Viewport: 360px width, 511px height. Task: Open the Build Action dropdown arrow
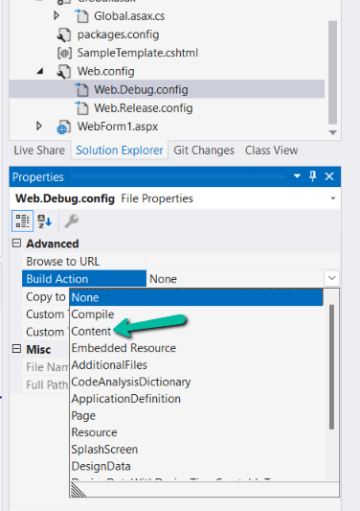tap(331, 278)
